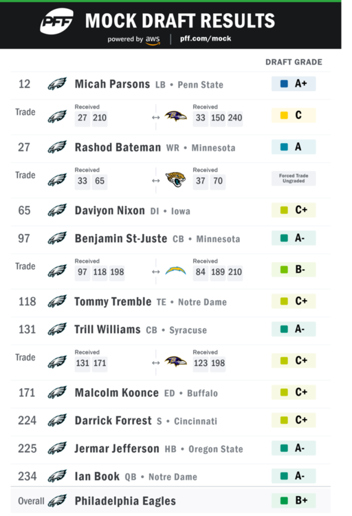
Task: Click the Jaguars logo in the trade row
Action: click(175, 180)
